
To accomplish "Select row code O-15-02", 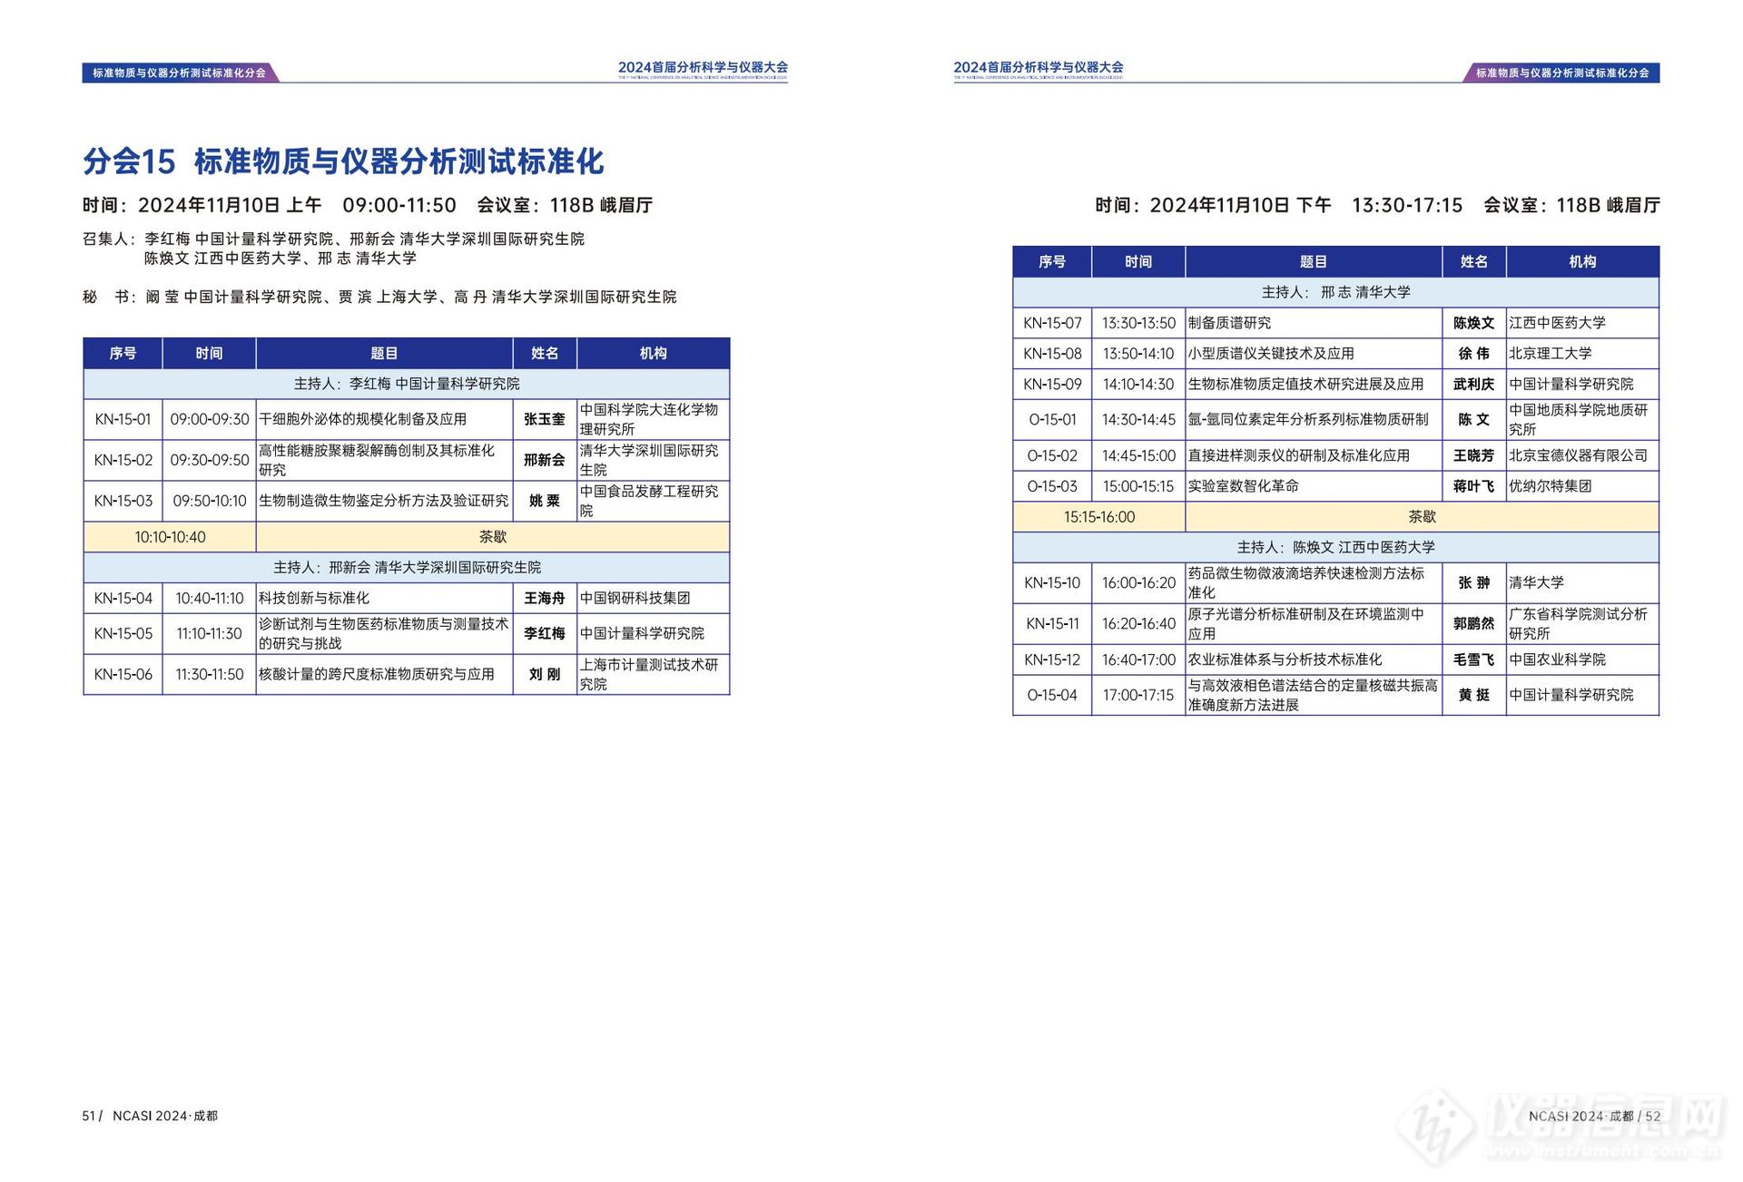I will click(1052, 455).
